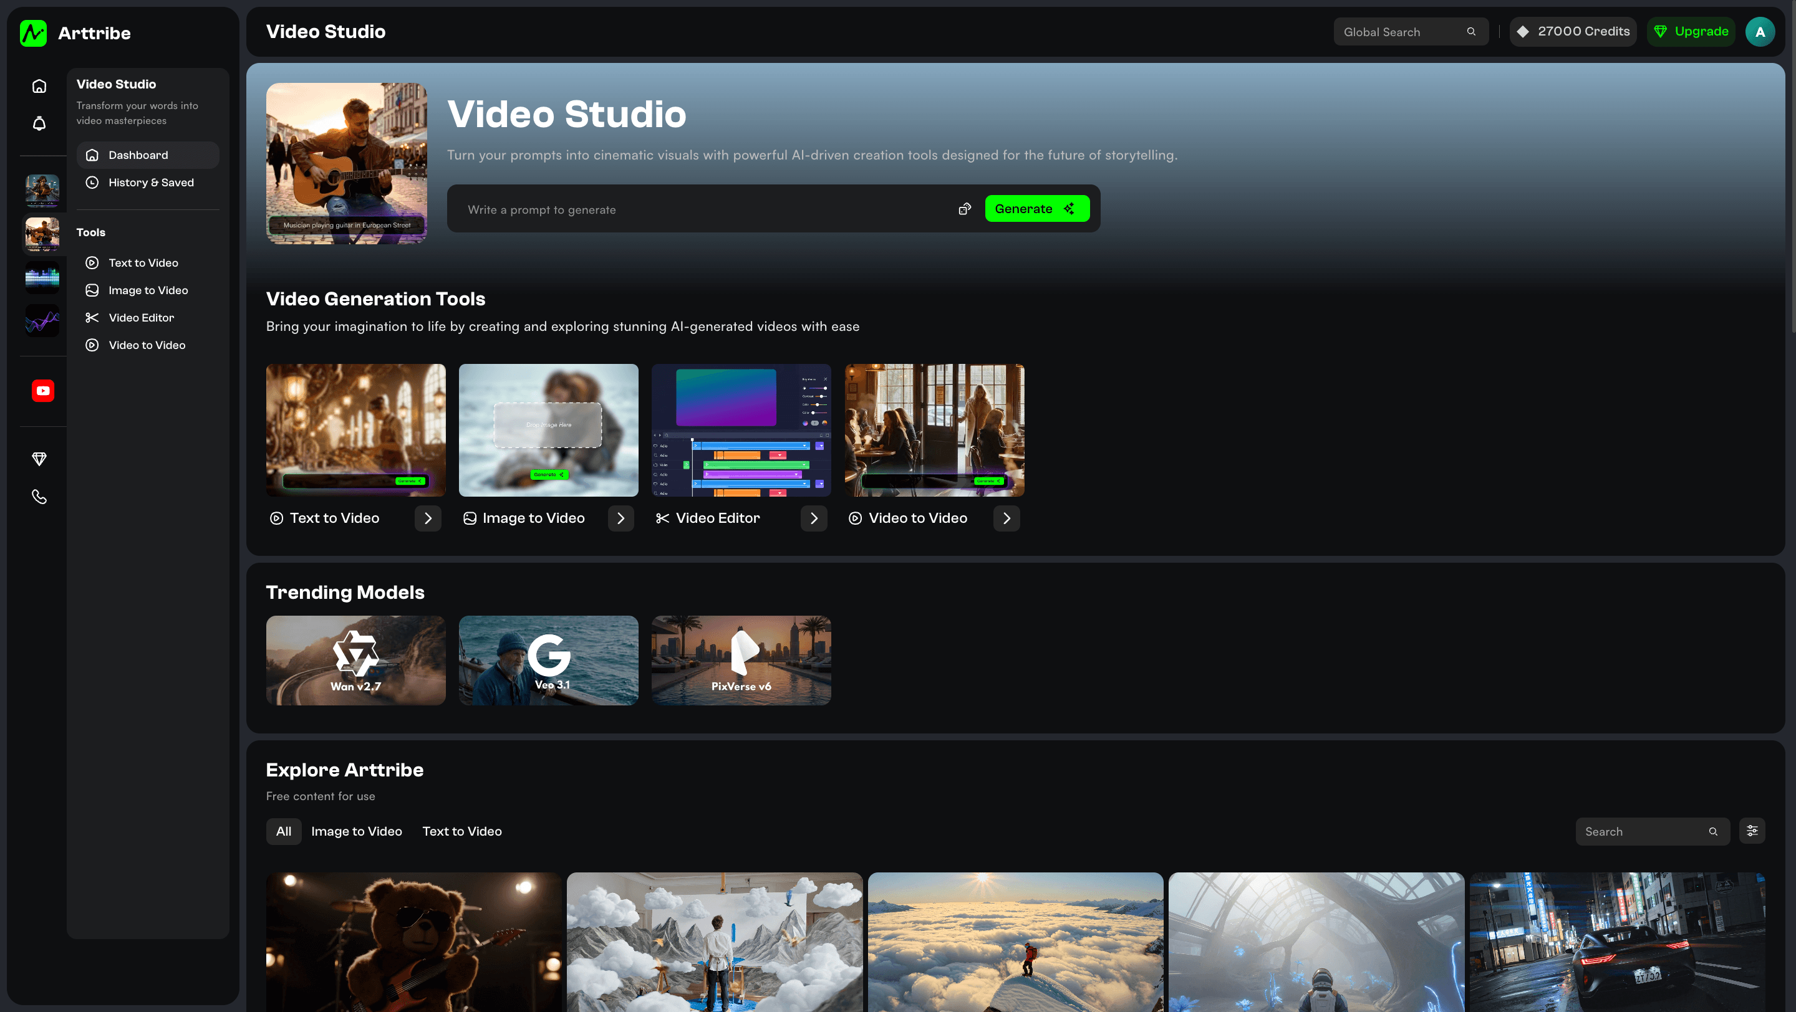Open Video Editor card arrow
This screenshot has width=1796, height=1012.
[814, 518]
